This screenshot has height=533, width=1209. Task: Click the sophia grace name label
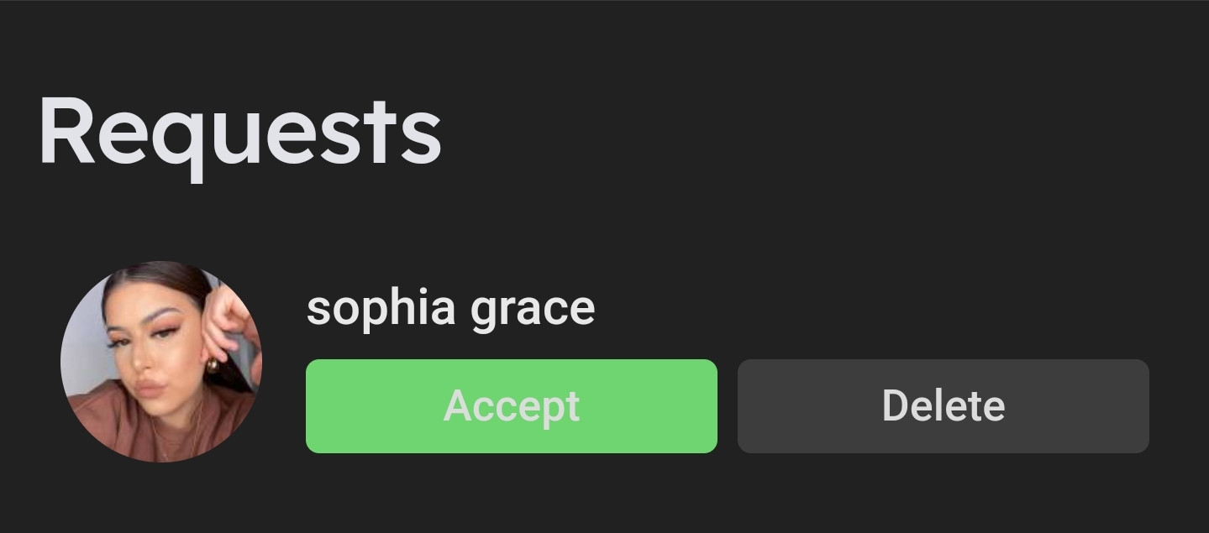[x=450, y=308]
